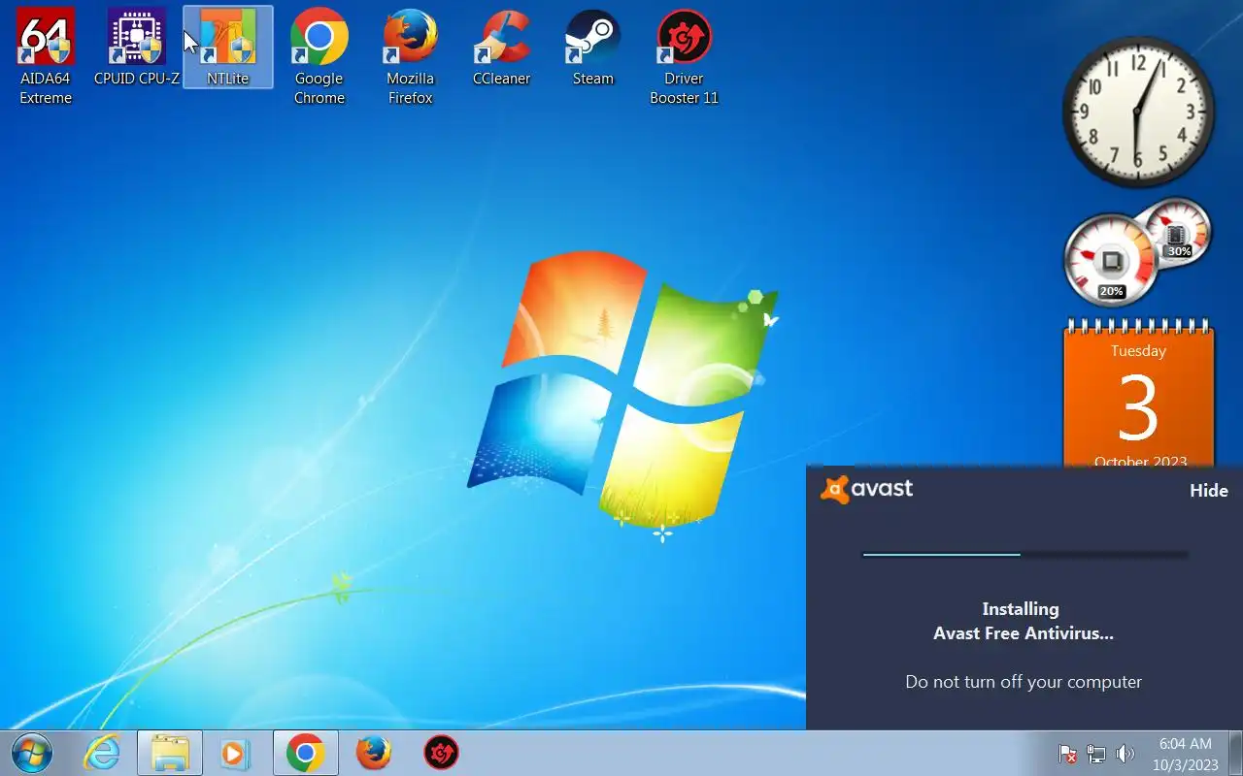The image size is (1243, 776).
Task: Open Google Chrome desktop shortcut
Action: coord(319,56)
